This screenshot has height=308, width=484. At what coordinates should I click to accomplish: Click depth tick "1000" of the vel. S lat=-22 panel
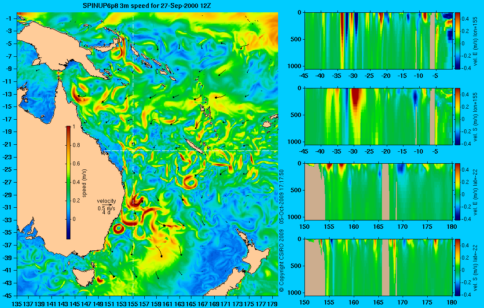(295, 293)
